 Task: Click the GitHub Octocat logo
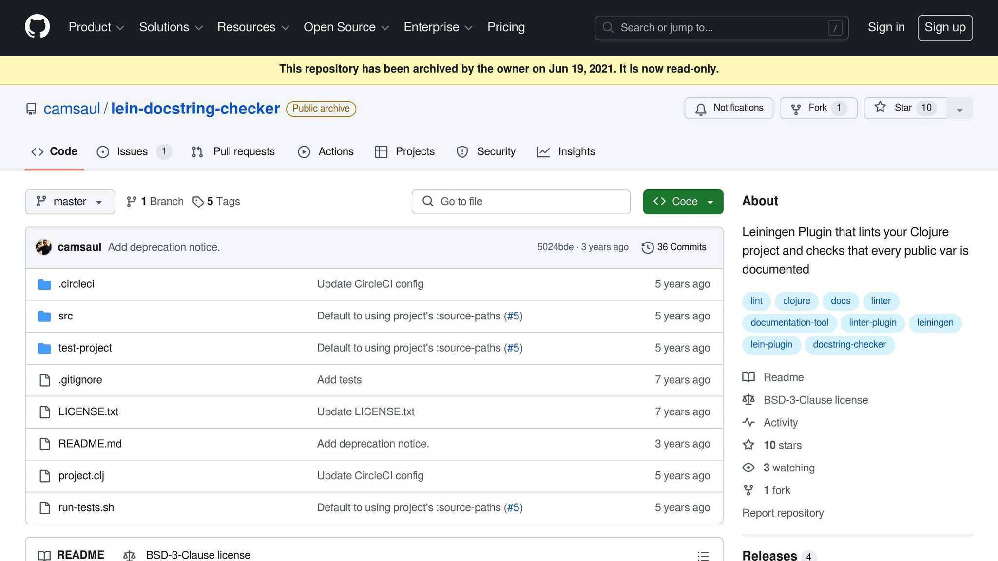click(x=38, y=27)
